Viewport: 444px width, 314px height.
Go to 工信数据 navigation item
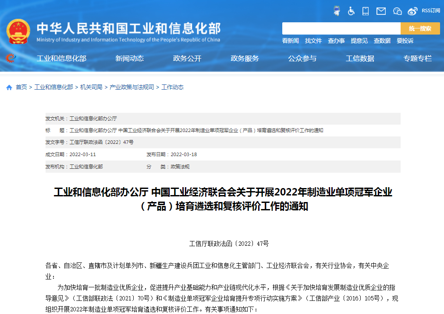pos(360,58)
